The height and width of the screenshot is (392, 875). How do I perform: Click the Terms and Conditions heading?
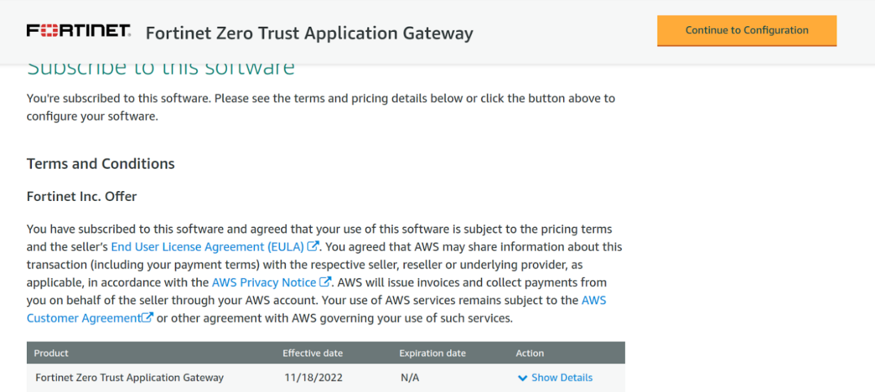point(100,164)
